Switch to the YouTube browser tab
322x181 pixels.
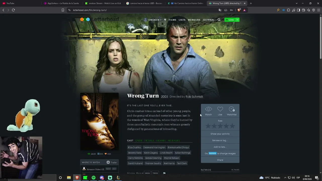coord(20,3)
